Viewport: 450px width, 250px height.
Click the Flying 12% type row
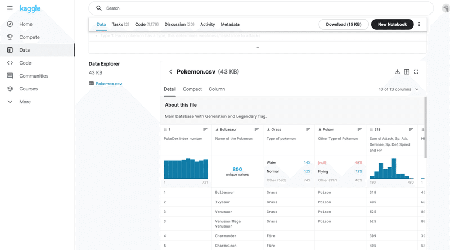pyautogui.click(x=340, y=171)
